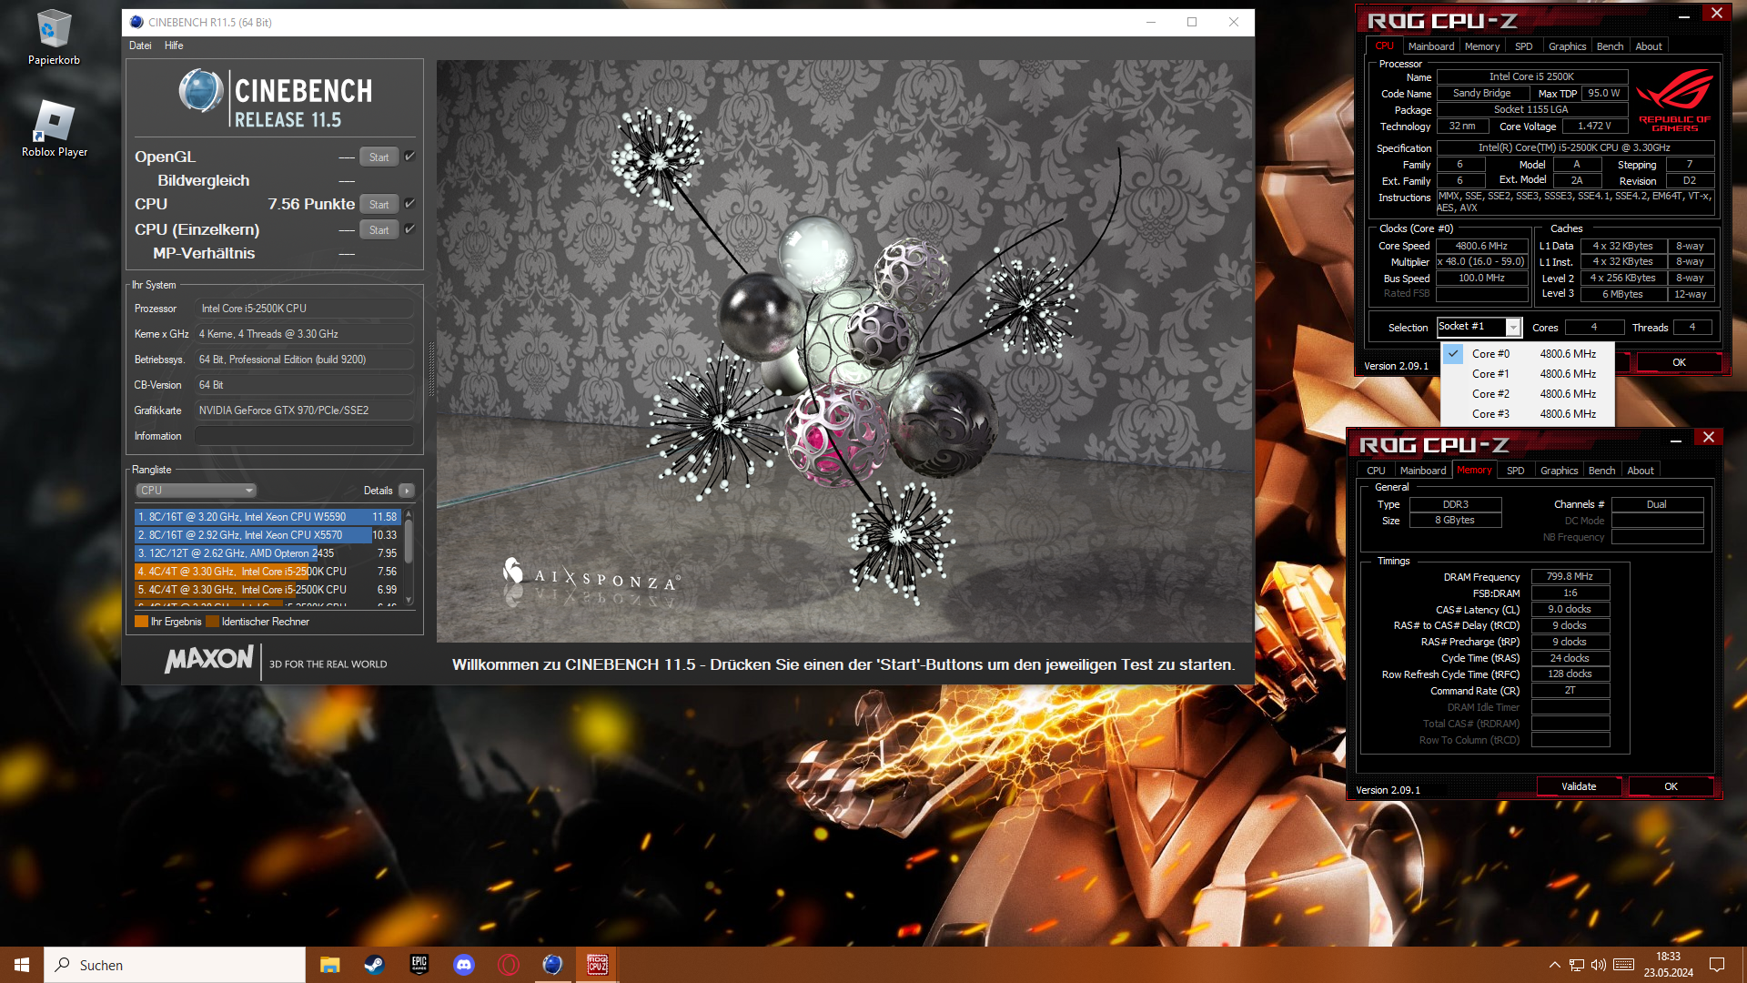The height and width of the screenshot is (983, 1747).
Task: Click the Cinebench globe logo icon
Action: pos(200,91)
